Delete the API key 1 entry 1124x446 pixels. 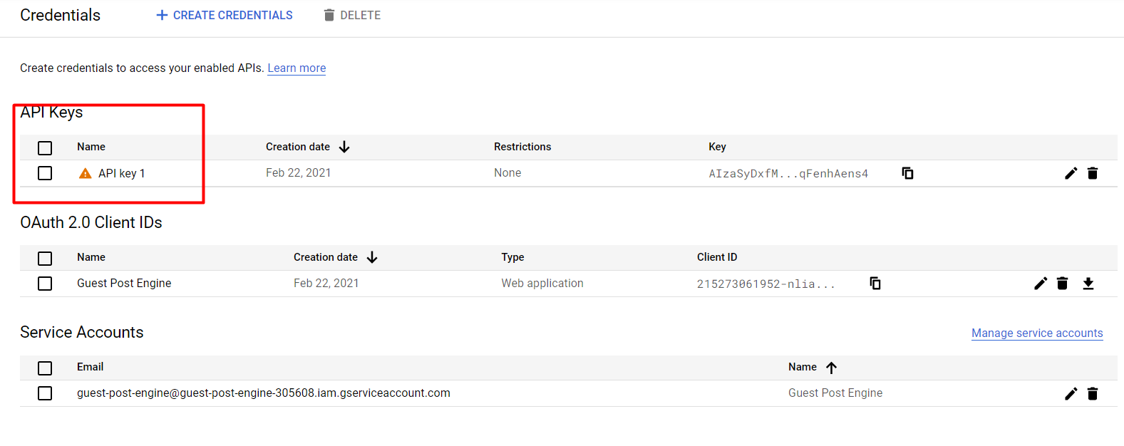coord(1093,173)
